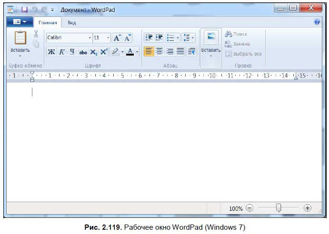Viewport: 329px width, 234px height.
Task: Click Выбрать все to select all
Action: [x=243, y=54]
